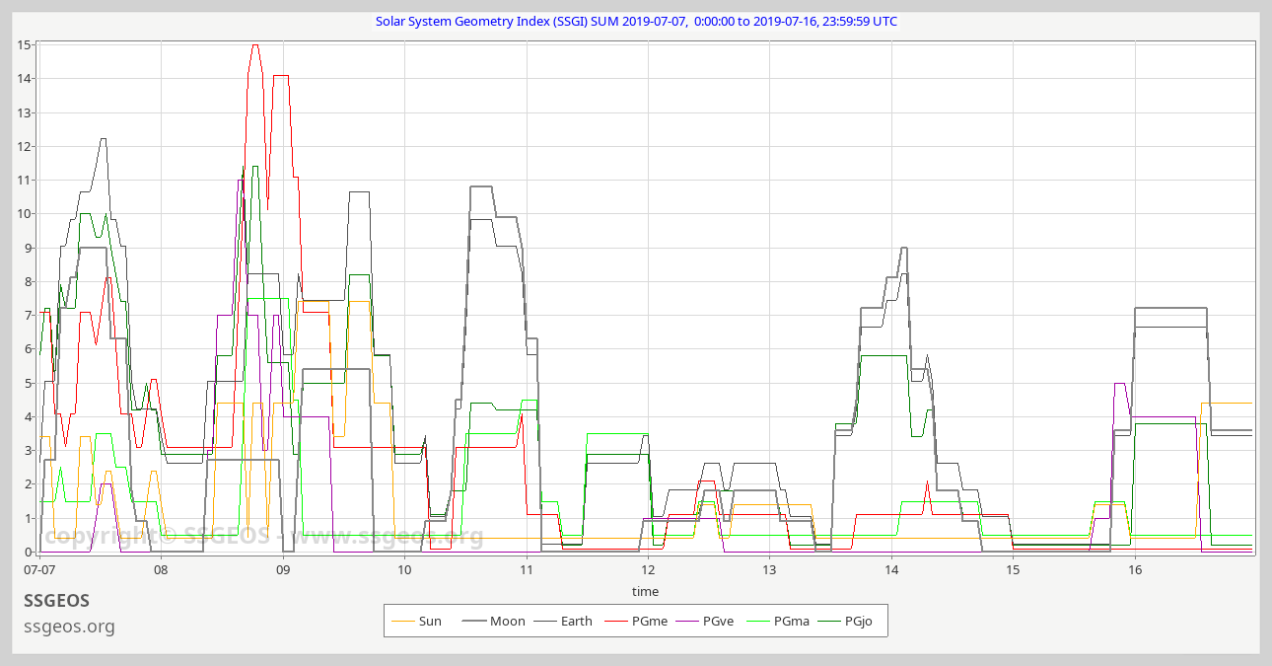Select the PGme legend entry
The height and width of the screenshot is (666, 1272).
click(635, 622)
